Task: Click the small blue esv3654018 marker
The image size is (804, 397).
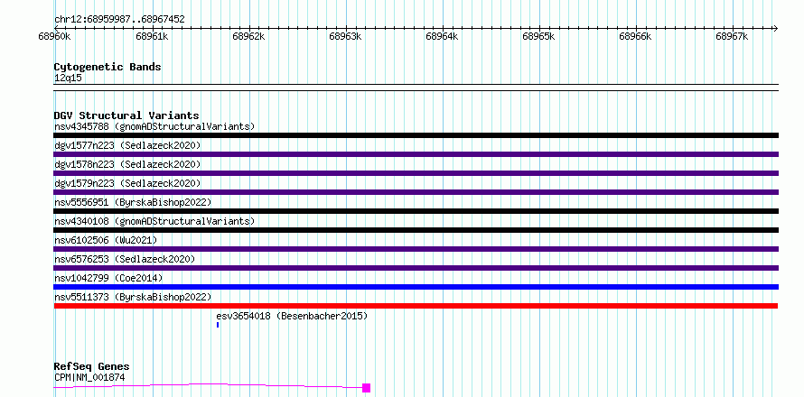Action: 218,325
